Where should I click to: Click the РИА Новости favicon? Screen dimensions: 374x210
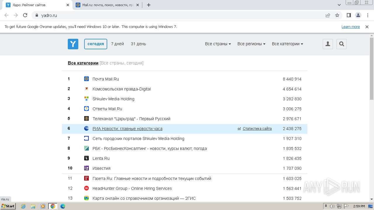point(86,128)
